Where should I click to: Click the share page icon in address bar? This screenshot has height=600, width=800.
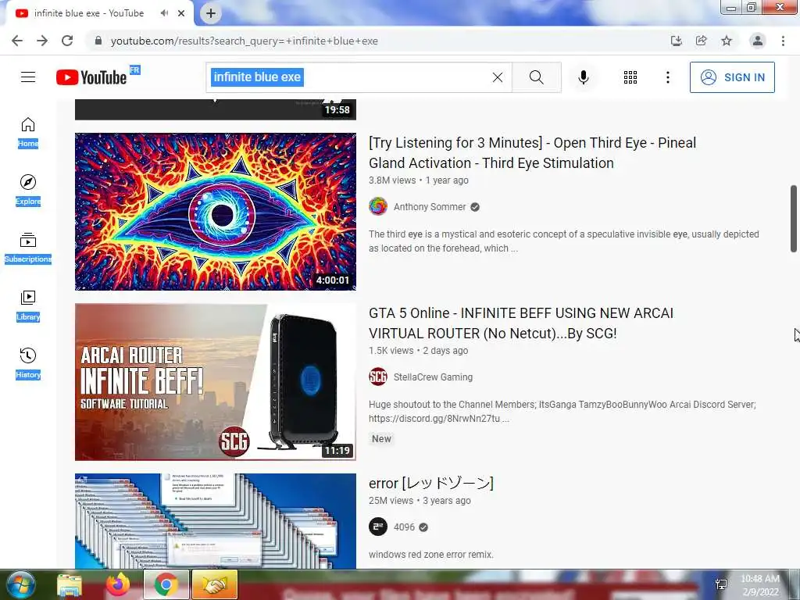(701, 41)
